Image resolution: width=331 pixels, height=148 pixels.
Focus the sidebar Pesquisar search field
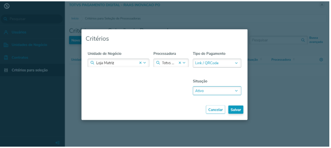[32, 19]
